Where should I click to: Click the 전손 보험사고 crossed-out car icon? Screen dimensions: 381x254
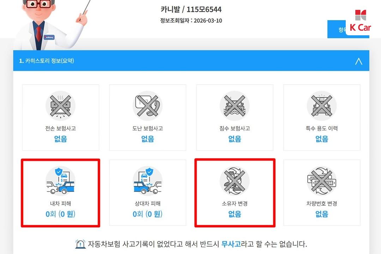click(x=61, y=106)
